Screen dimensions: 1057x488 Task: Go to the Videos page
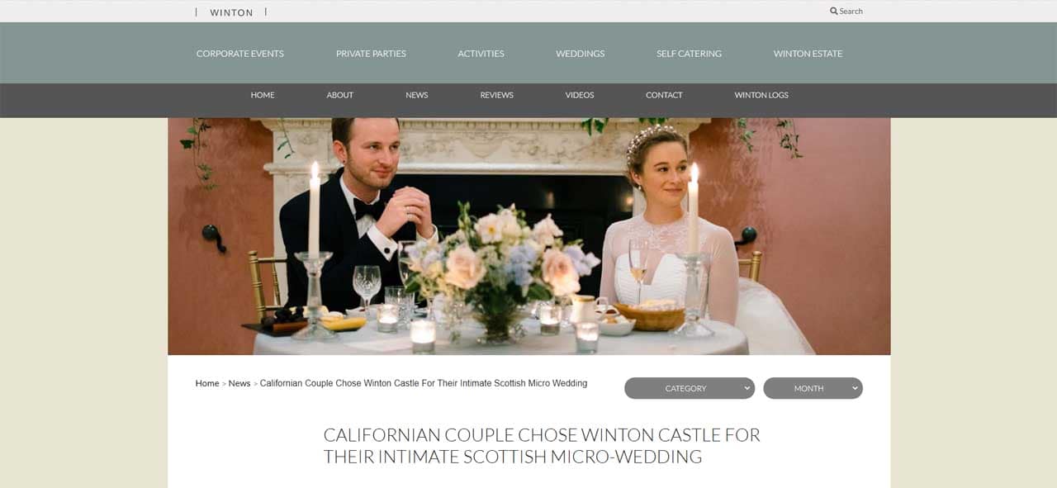pos(579,95)
